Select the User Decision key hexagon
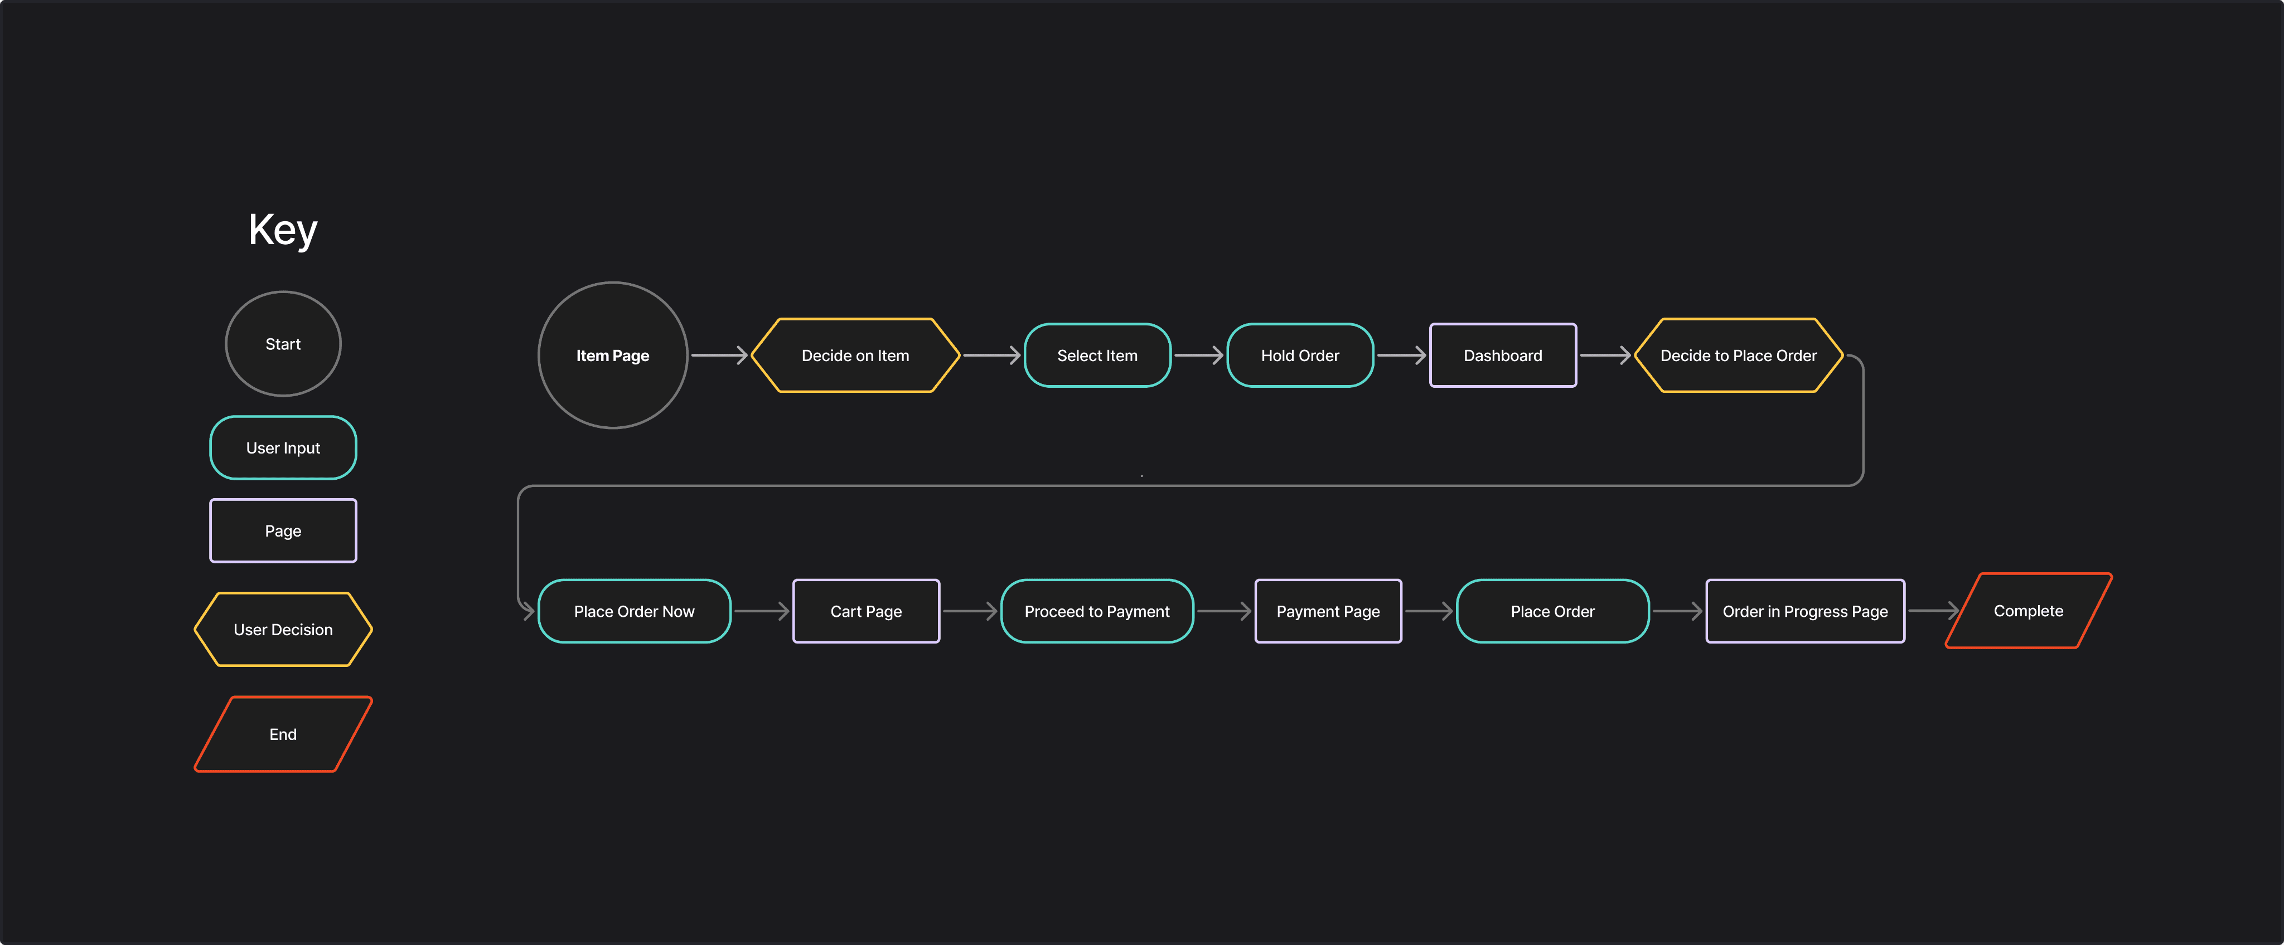 coord(283,630)
